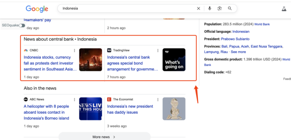This screenshot has height=140, width=291.
Task: Open three-dot menu for ABC News article
Action: click(74, 100)
